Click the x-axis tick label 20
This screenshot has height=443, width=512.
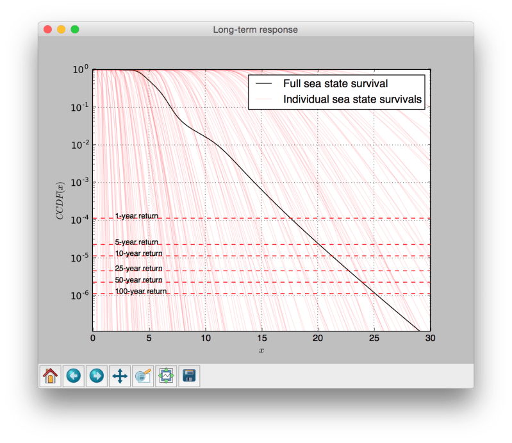(x=318, y=338)
